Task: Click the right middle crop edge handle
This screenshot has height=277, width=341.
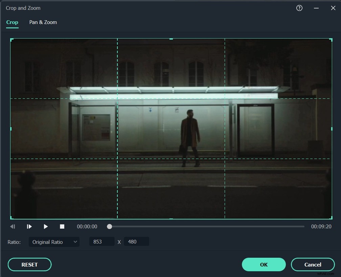Action: click(x=331, y=129)
